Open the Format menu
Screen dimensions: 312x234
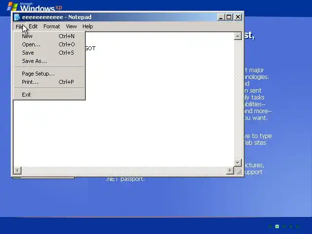click(x=52, y=26)
